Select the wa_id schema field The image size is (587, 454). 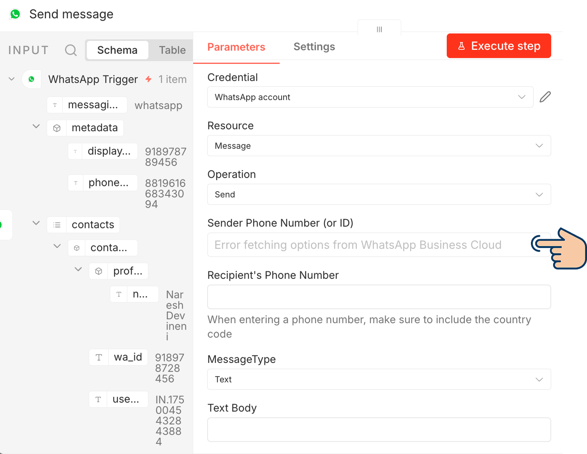118,357
